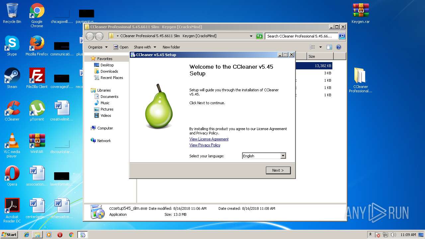Select Computer in navigation pane
The image size is (425, 239).
point(105,128)
